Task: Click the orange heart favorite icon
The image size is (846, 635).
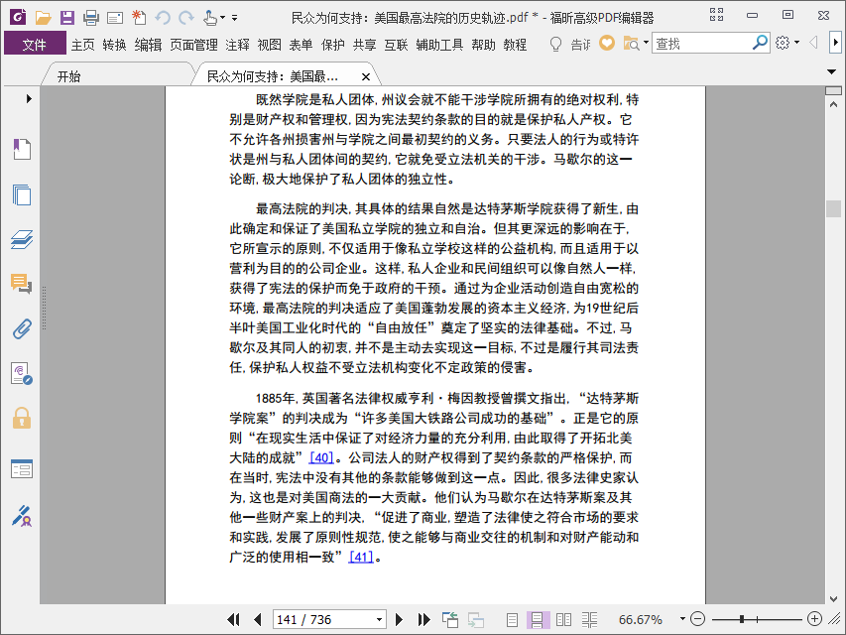Action: point(607,44)
